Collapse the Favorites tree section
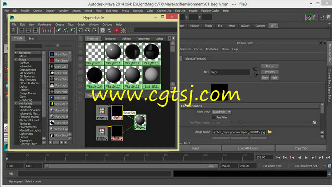 point(16,53)
